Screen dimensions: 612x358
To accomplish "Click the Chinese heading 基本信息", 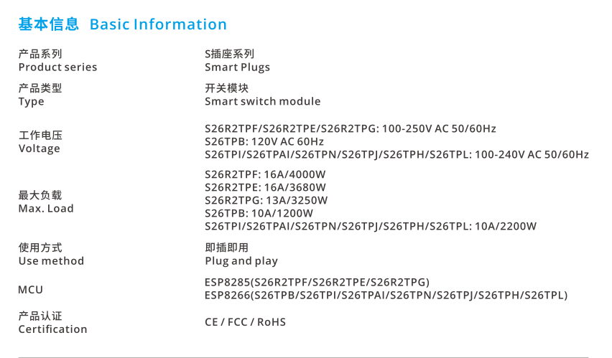I will point(48,24).
